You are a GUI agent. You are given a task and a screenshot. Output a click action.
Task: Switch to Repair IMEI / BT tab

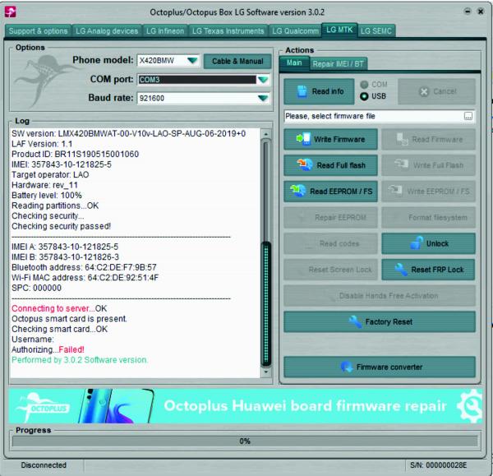pos(338,64)
